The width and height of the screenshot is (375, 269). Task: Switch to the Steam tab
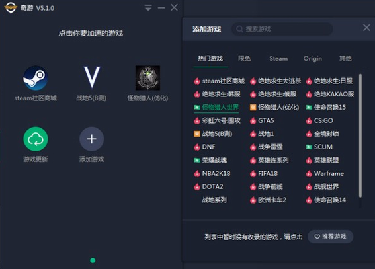coord(278,59)
